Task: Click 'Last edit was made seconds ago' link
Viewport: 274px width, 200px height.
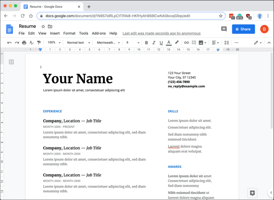Action: pos(161,33)
